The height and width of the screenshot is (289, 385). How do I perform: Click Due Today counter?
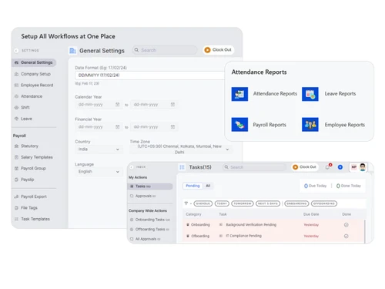coord(316,186)
